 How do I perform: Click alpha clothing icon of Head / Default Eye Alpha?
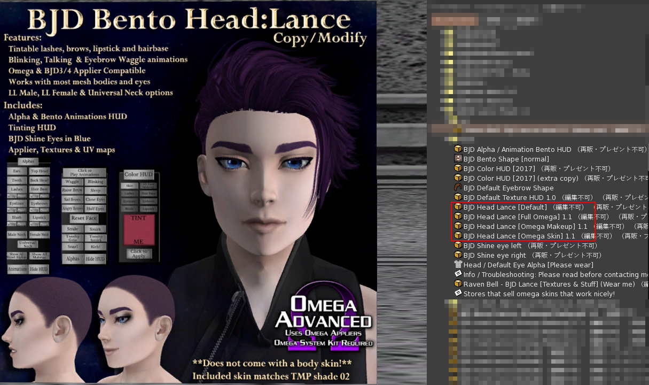tap(458, 265)
